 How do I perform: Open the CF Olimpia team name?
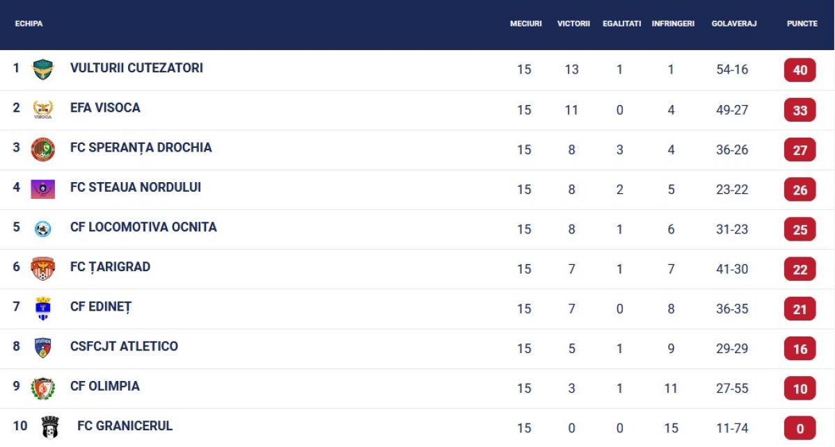(104, 387)
